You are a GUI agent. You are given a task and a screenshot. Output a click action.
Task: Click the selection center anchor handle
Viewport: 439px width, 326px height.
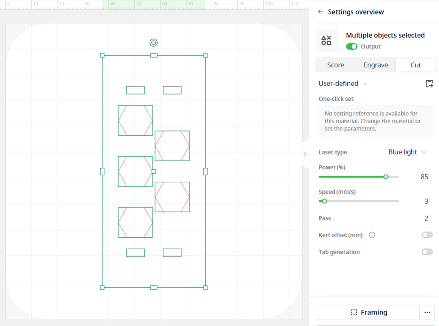tap(154, 172)
